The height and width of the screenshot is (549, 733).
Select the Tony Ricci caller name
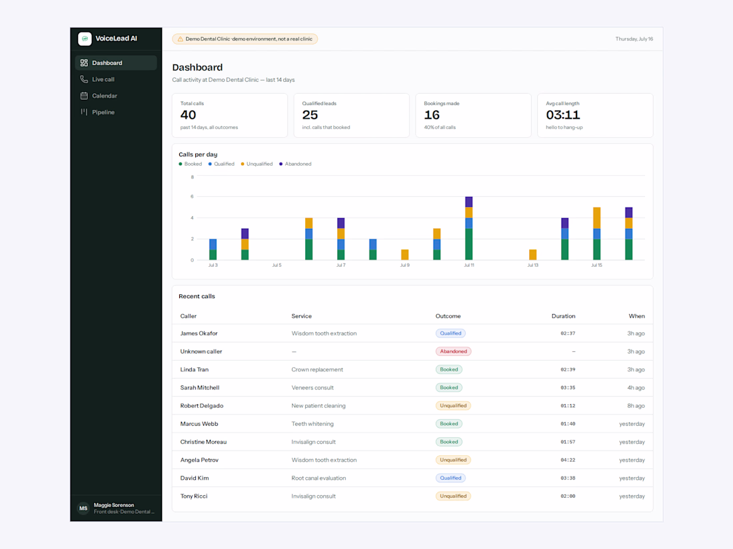click(194, 496)
